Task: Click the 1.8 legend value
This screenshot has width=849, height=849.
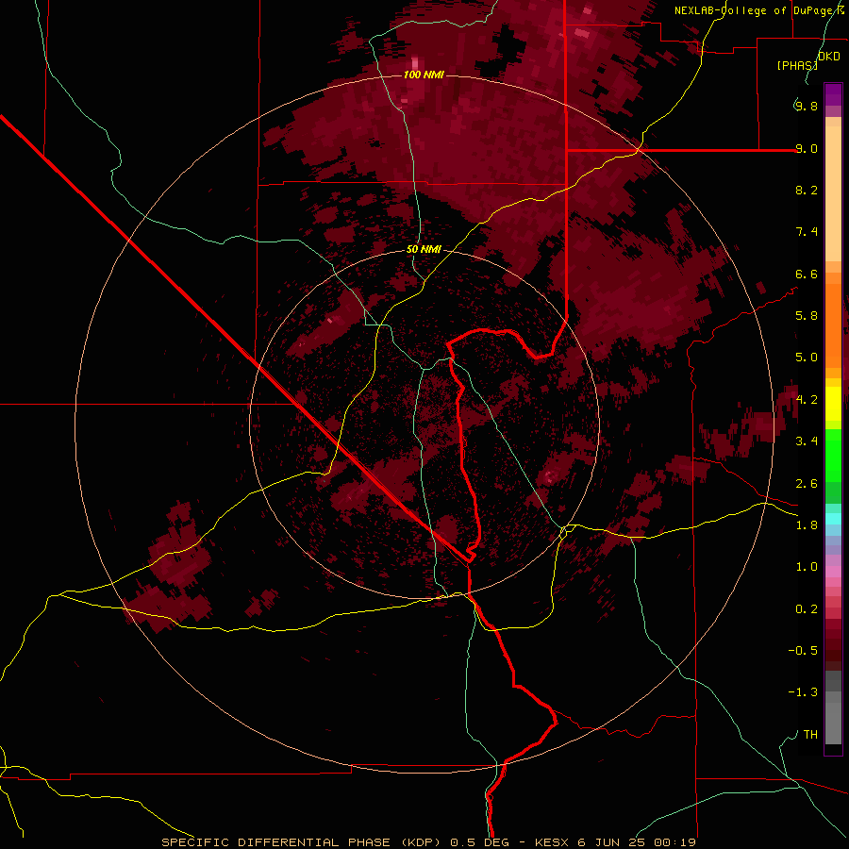Action: coord(807,525)
